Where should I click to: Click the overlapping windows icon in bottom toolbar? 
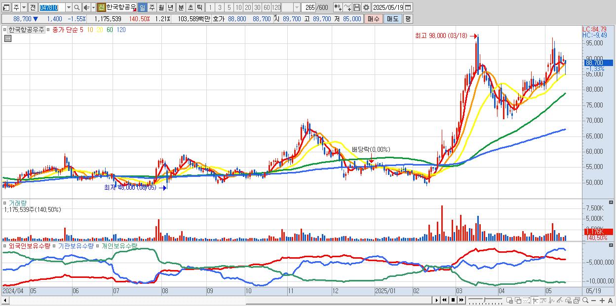(x=518, y=300)
